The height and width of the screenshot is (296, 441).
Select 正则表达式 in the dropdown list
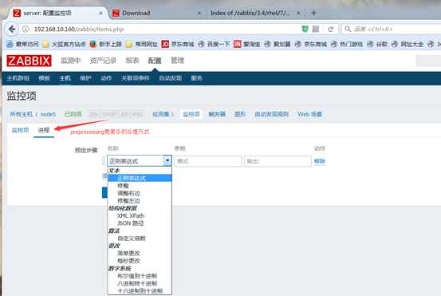pos(140,178)
